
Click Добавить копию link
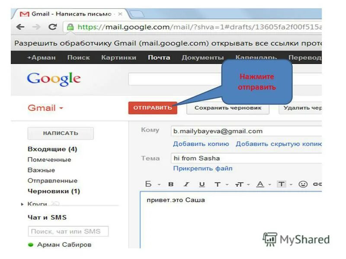pos(201,144)
